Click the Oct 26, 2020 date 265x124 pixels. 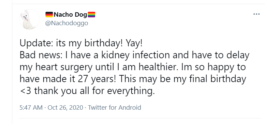65,107
